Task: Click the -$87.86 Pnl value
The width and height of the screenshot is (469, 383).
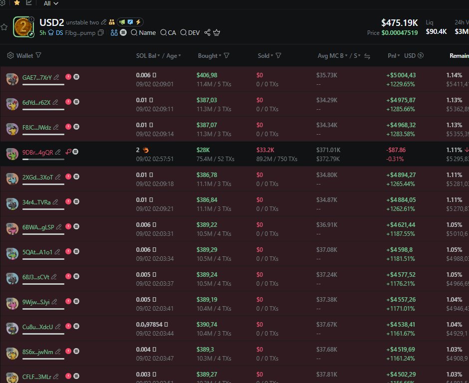Action: [396, 150]
